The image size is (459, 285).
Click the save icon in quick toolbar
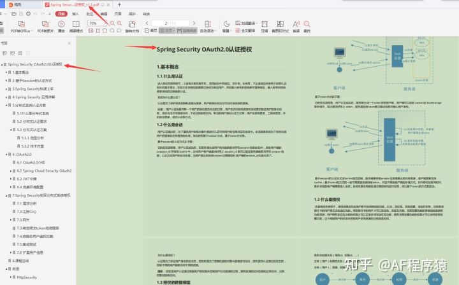21,14
